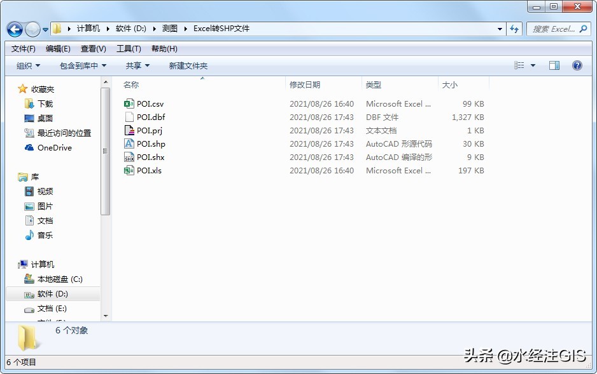Click the 新建文件夹 button
This screenshot has height=374, width=597.
(x=188, y=65)
